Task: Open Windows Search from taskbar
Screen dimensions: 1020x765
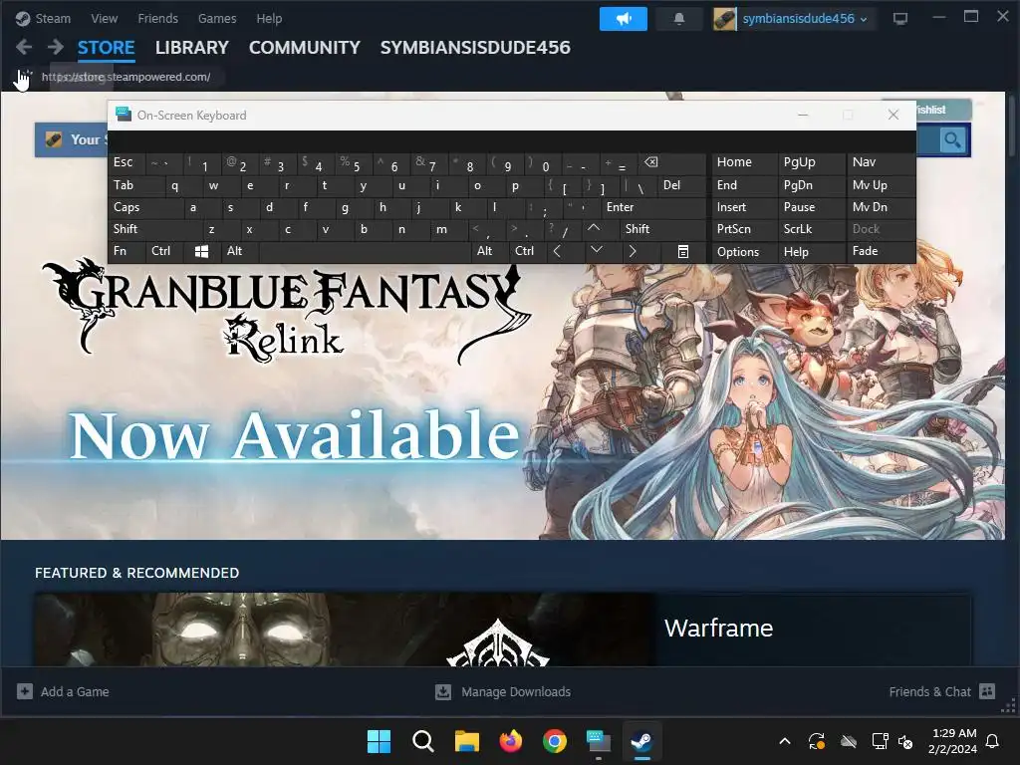Action: [x=422, y=741]
